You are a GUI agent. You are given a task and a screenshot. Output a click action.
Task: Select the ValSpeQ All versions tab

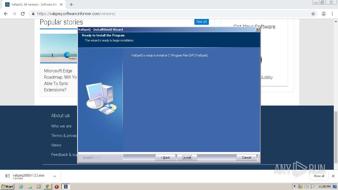[x=34, y=4]
